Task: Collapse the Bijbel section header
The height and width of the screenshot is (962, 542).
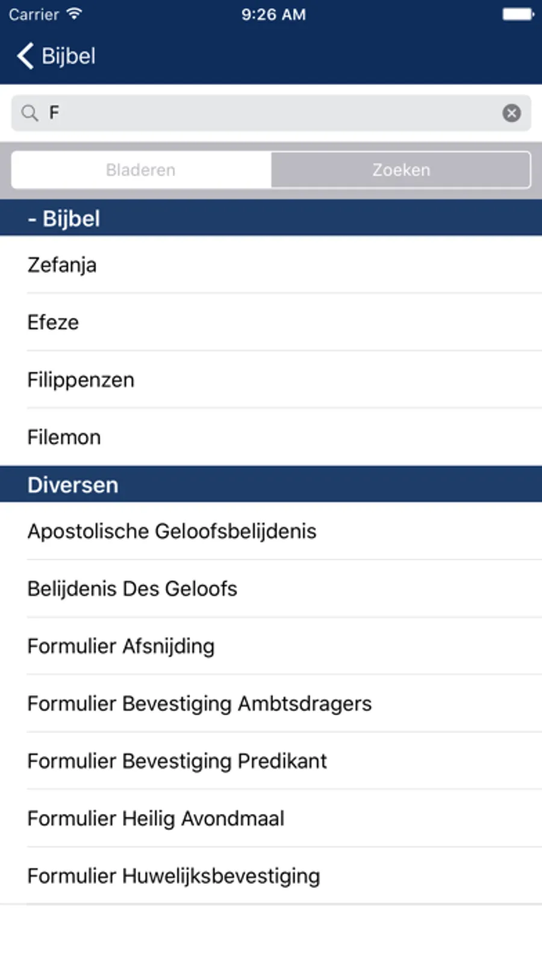Action: (271, 218)
